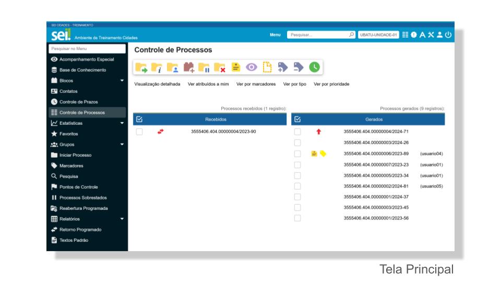This screenshot has width=501, height=282.
Task: Click Visualização detalhada link
Action: coord(157,84)
